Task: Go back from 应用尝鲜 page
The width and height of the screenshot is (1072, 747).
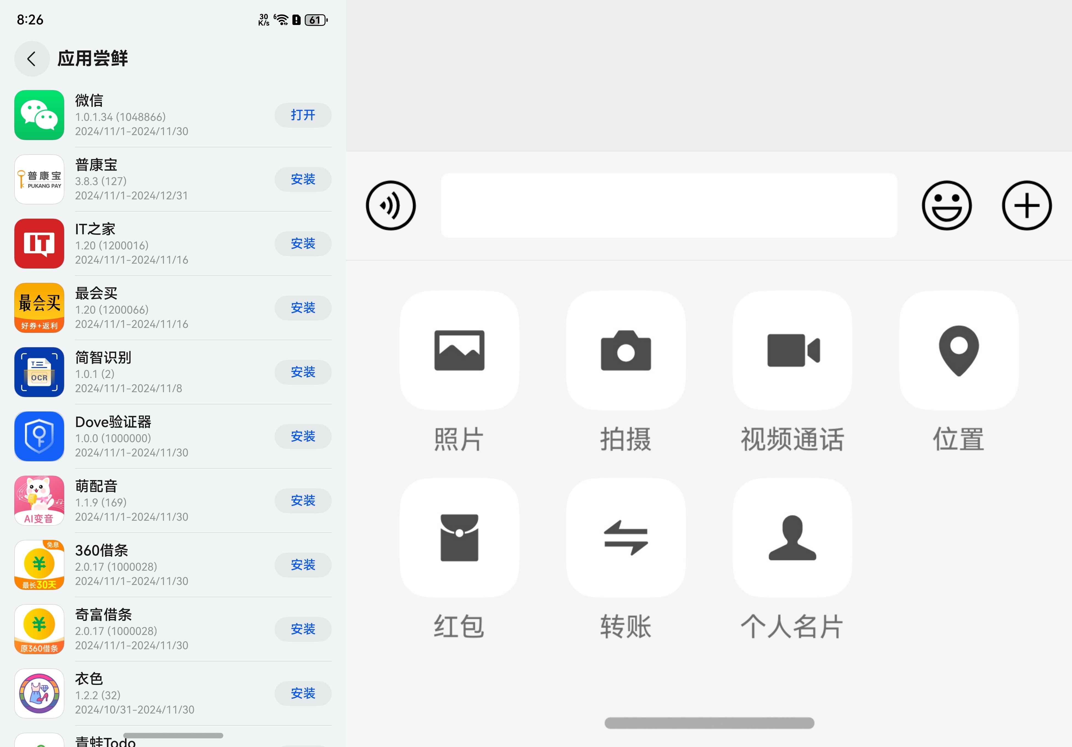Action: pyautogui.click(x=32, y=59)
